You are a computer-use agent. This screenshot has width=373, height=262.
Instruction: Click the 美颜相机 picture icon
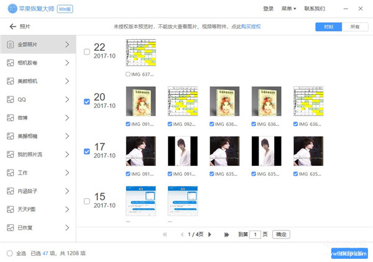[x=10, y=81]
